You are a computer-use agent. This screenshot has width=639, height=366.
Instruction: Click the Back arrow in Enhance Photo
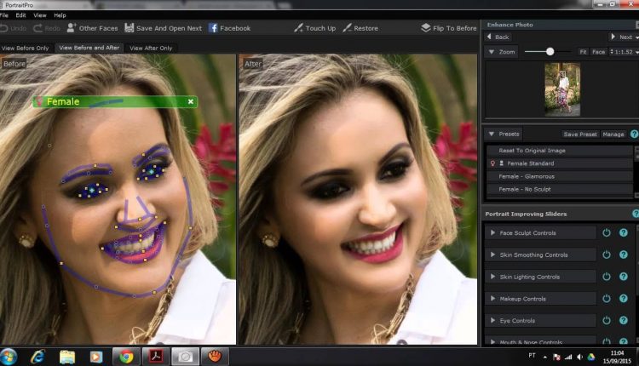[x=489, y=37]
